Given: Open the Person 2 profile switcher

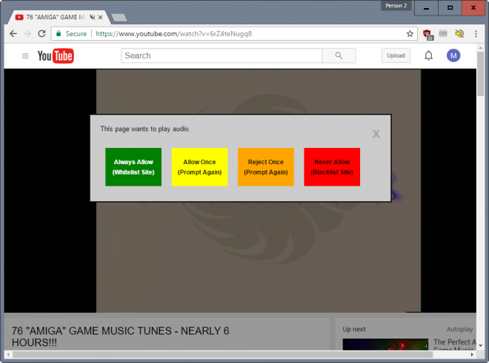Looking at the screenshot, I should (x=396, y=6).
